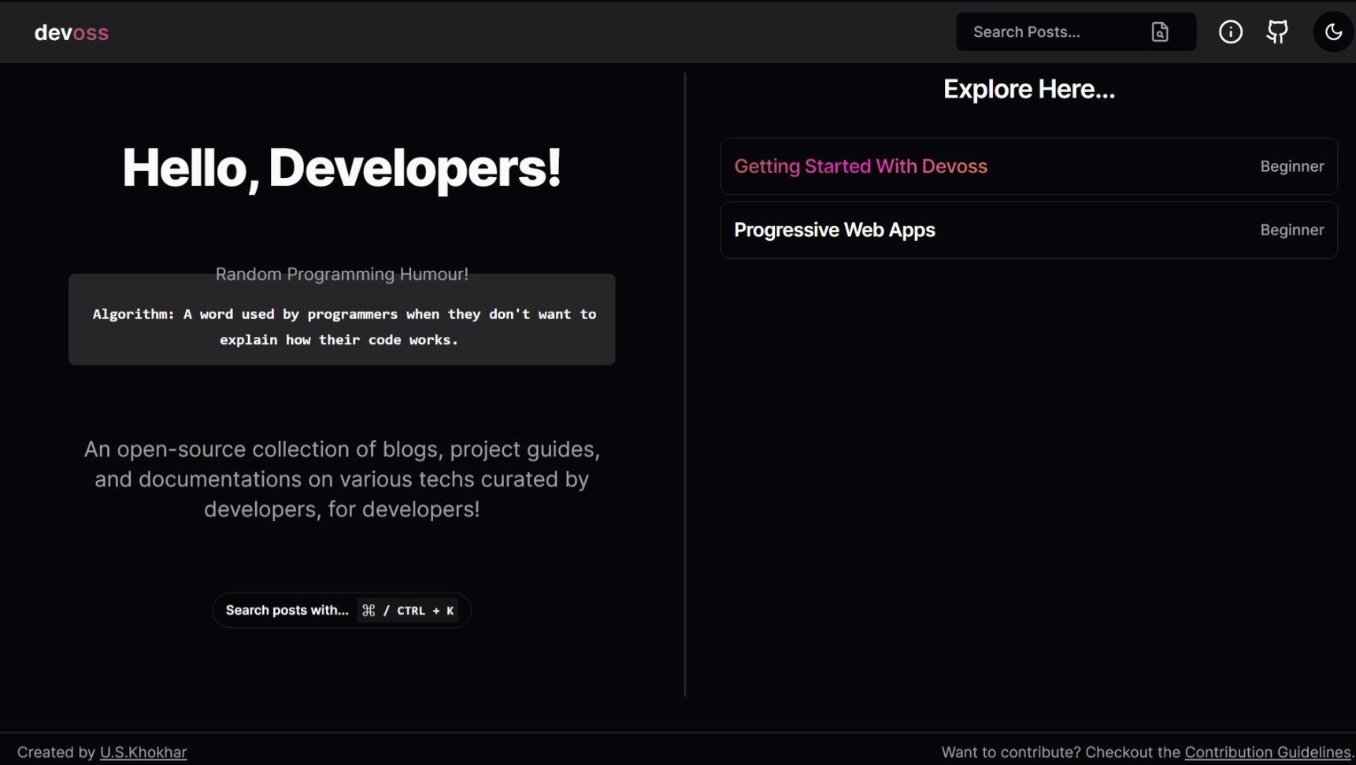Click the devoss logo
This screenshot has width=1356, height=765.
coord(72,32)
